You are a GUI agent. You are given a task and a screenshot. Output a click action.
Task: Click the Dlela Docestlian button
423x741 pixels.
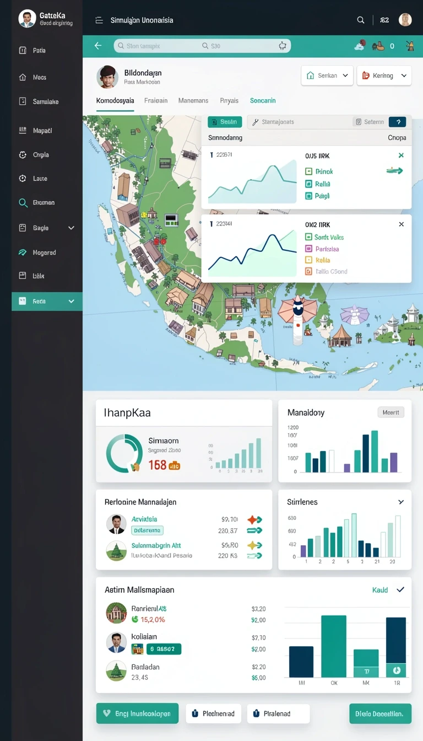coord(380,713)
